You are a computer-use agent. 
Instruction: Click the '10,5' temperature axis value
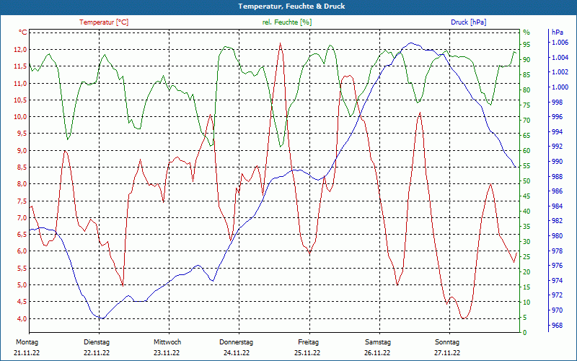click(x=20, y=100)
